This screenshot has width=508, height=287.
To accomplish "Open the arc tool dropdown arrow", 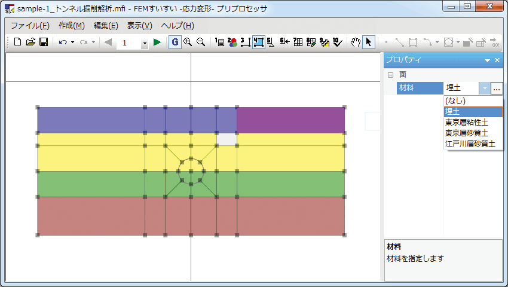I will (437, 42).
